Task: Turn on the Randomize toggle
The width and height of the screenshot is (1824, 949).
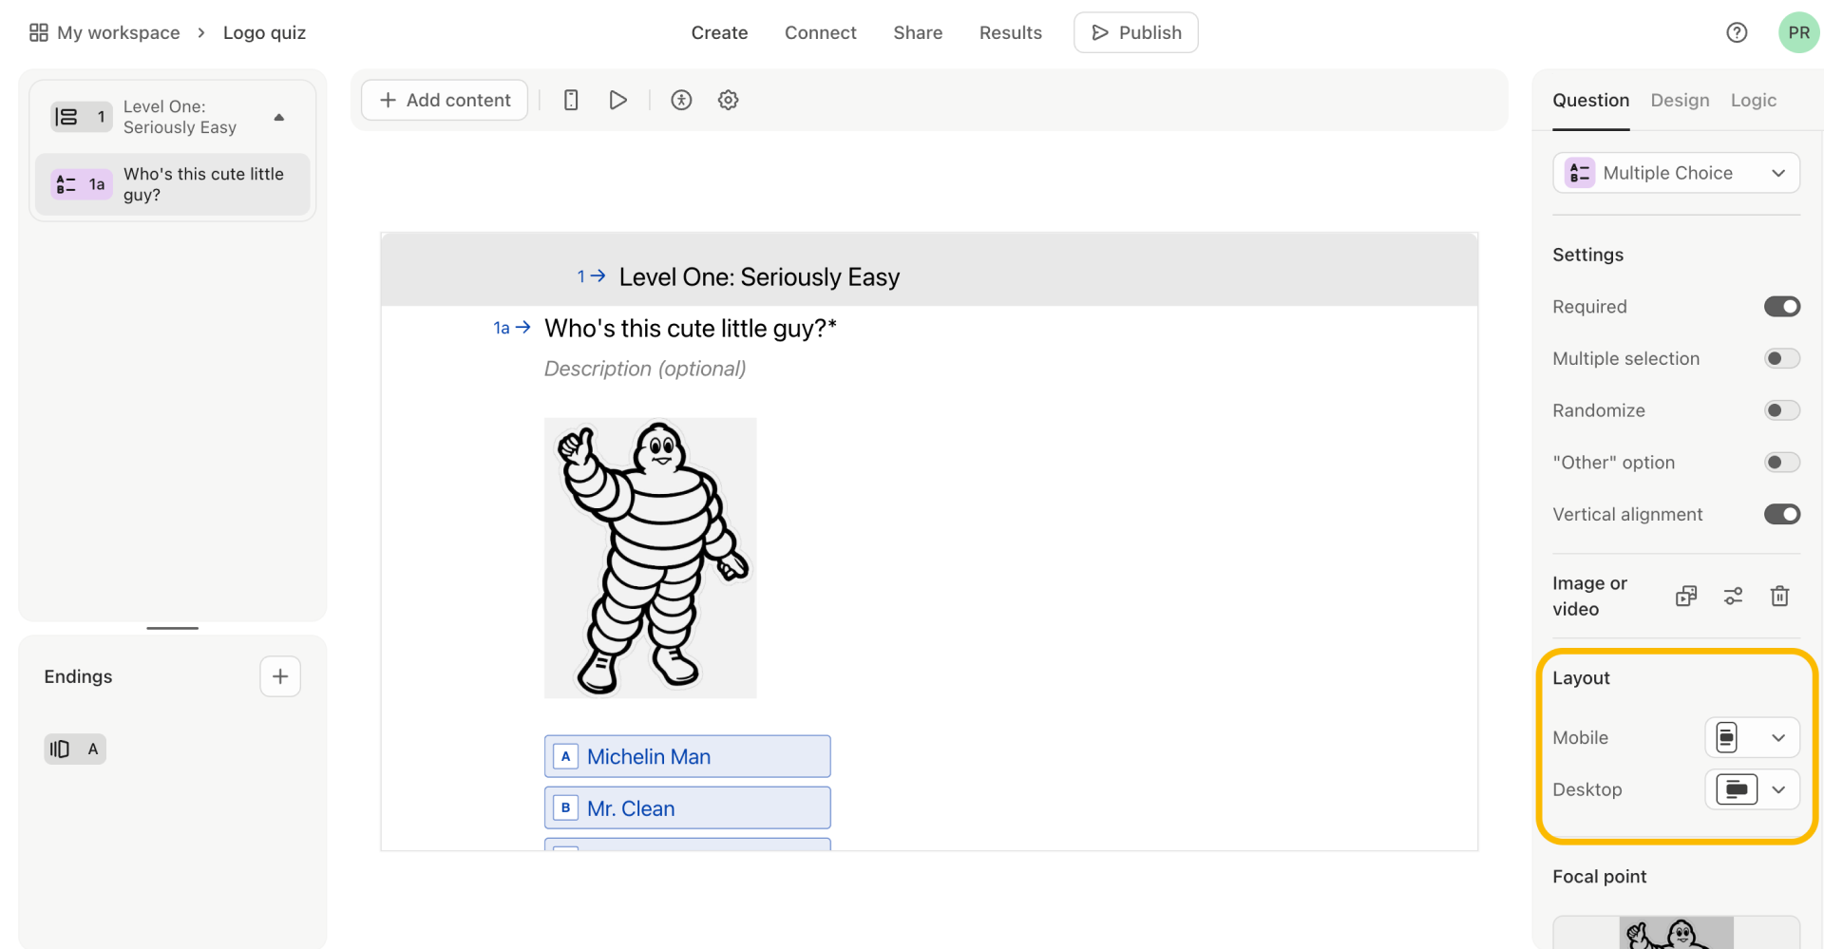Action: click(x=1781, y=410)
